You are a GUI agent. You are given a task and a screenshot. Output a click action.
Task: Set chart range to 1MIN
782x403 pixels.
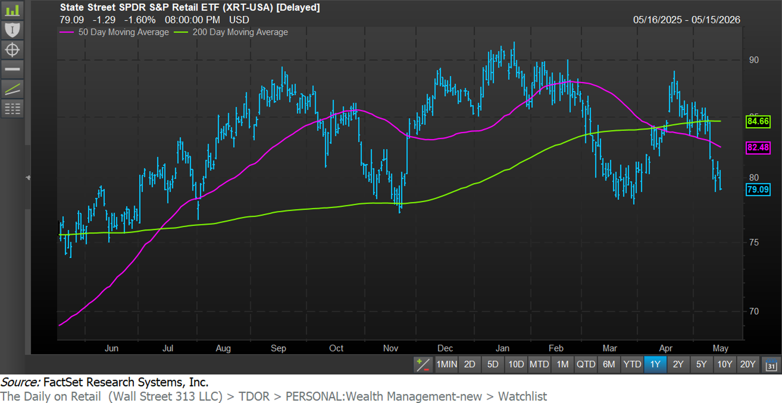coord(446,364)
